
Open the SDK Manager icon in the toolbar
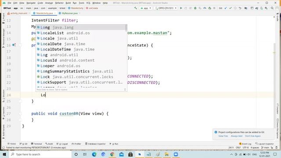pyautogui.click(x=266, y=8)
